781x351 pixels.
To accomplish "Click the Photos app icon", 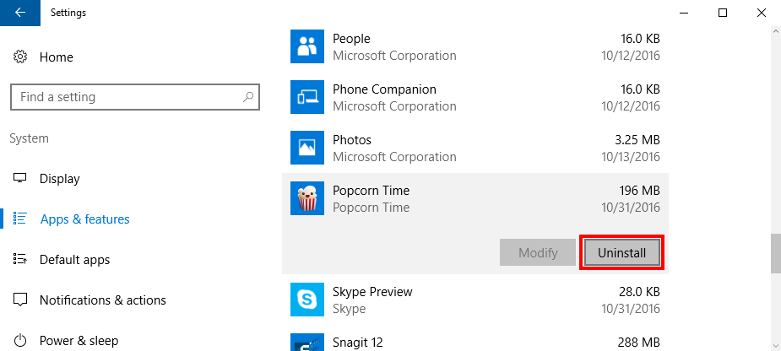I will point(307,148).
